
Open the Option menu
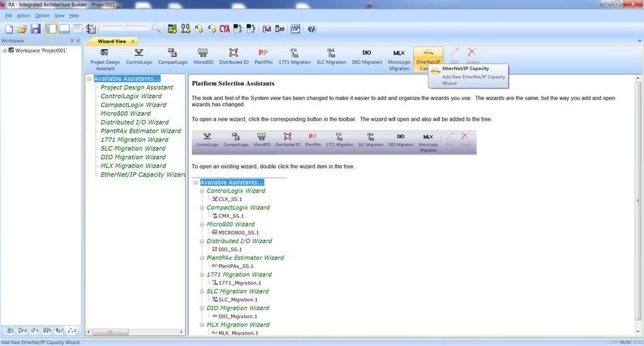pos(42,16)
